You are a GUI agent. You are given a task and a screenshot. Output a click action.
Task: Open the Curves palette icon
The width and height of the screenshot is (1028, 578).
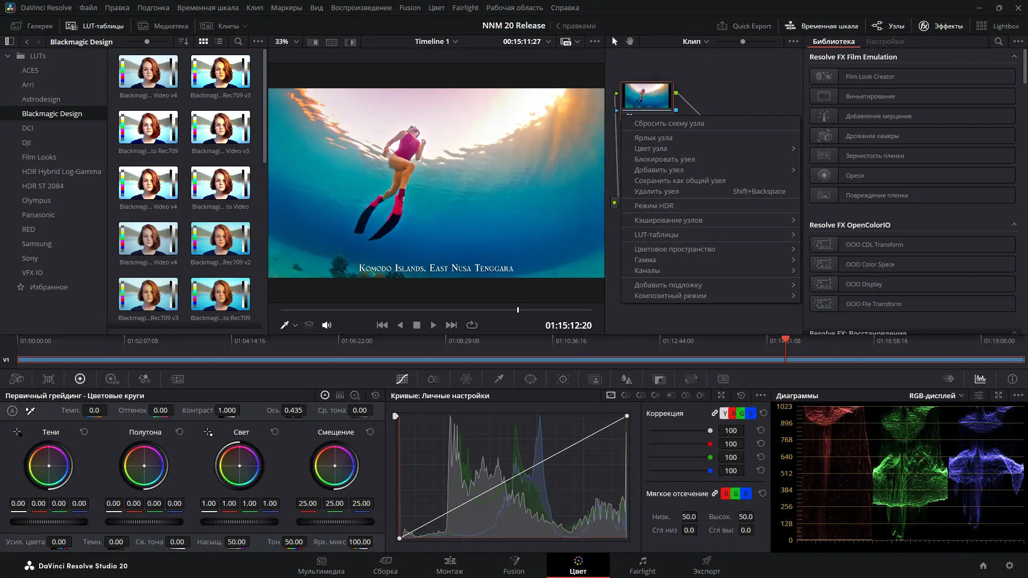point(402,379)
